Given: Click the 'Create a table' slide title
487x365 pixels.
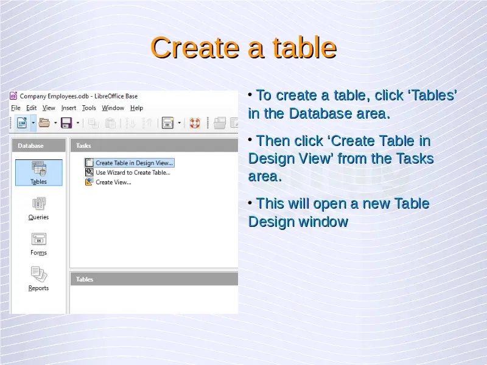Looking at the screenshot, I should [x=243, y=47].
